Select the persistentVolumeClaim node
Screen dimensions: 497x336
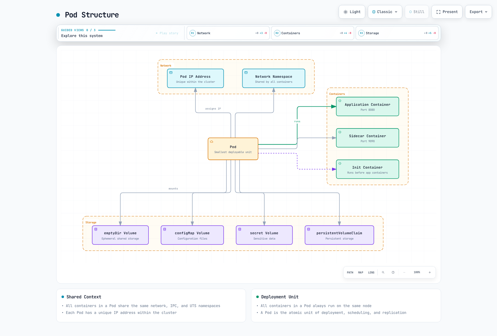tap(340, 235)
